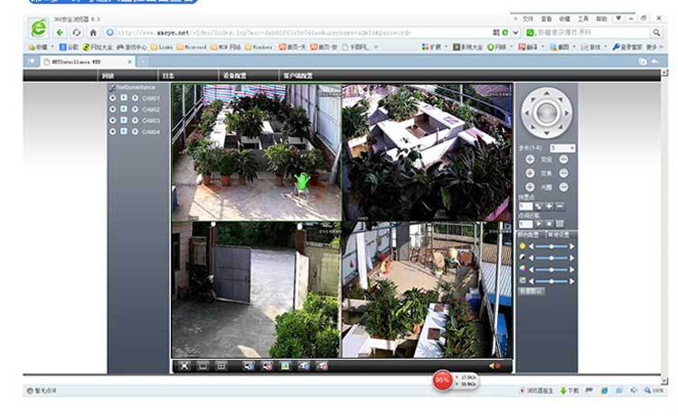
Task: Open the 文件 browser menu
Action: 528,19
